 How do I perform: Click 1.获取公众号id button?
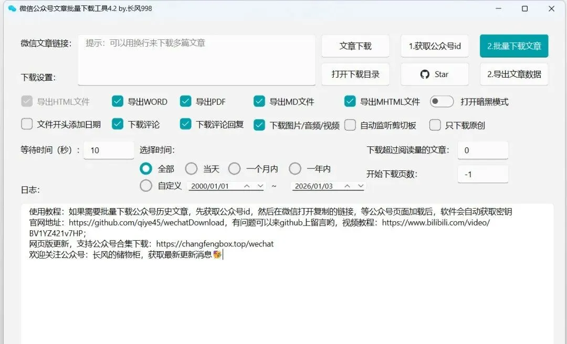435,46
